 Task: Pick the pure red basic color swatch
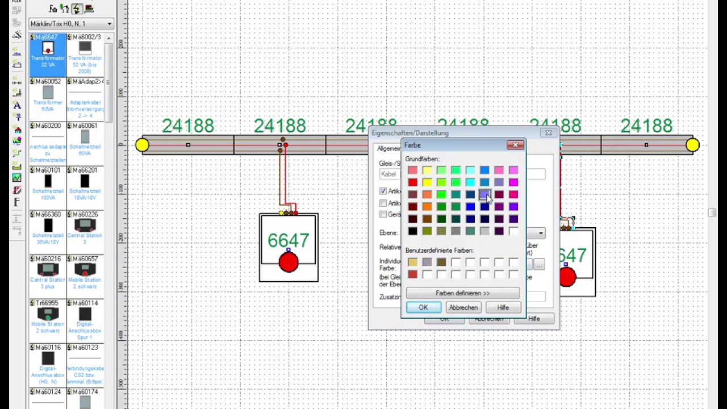click(x=412, y=182)
